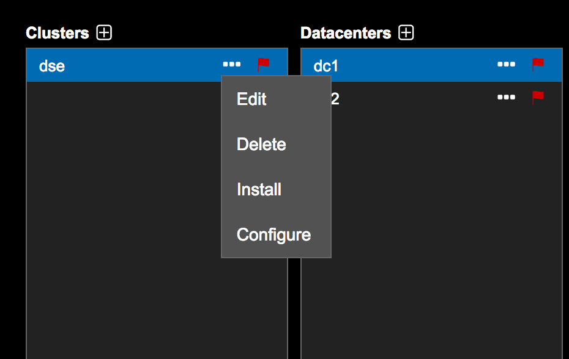This screenshot has height=359, width=569.
Task: Choose Configure from the dse cluster menu
Action: click(x=273, y=234)
